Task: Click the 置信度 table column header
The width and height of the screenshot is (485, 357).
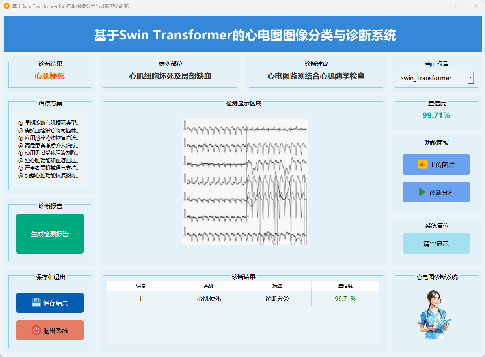Action: click(345, 286)
